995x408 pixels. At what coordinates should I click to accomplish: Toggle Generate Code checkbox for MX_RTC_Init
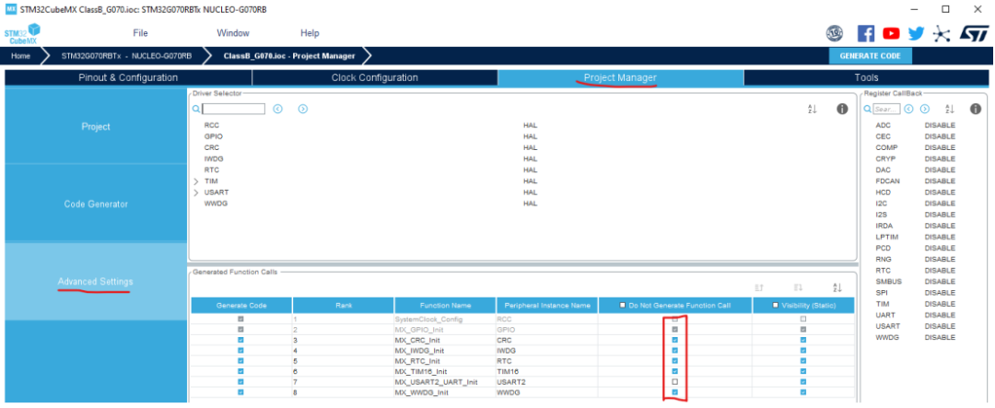click(240, 360)
